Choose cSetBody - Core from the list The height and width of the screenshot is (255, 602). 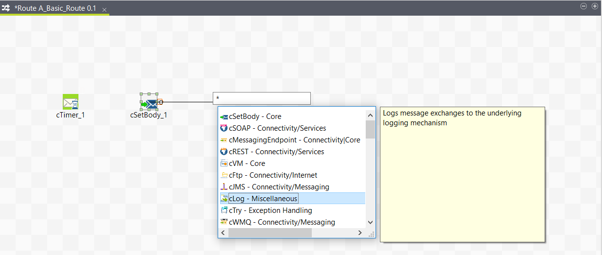pos(255,116)
